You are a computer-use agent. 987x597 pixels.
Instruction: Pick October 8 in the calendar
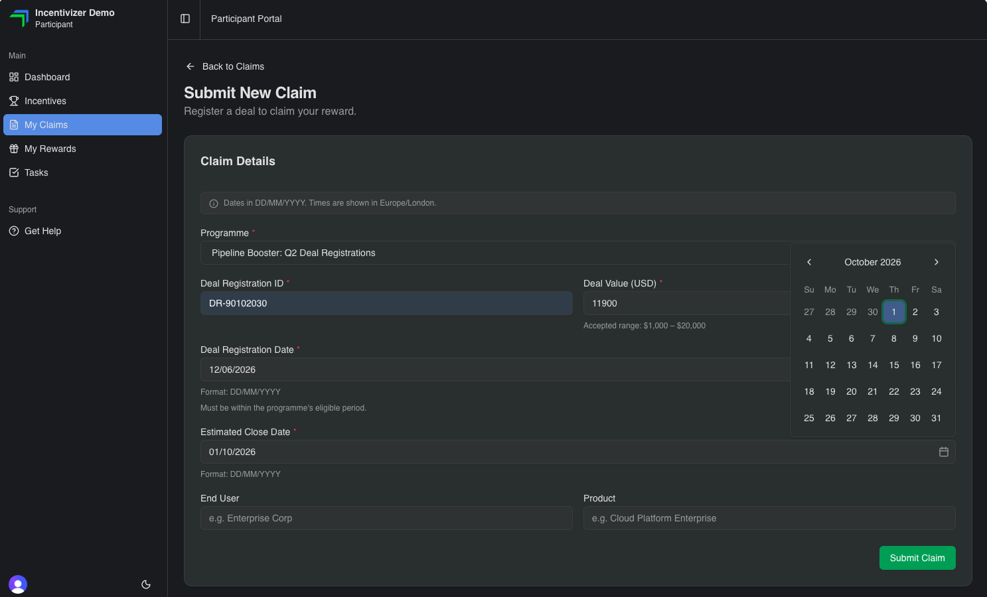point(894,338)
